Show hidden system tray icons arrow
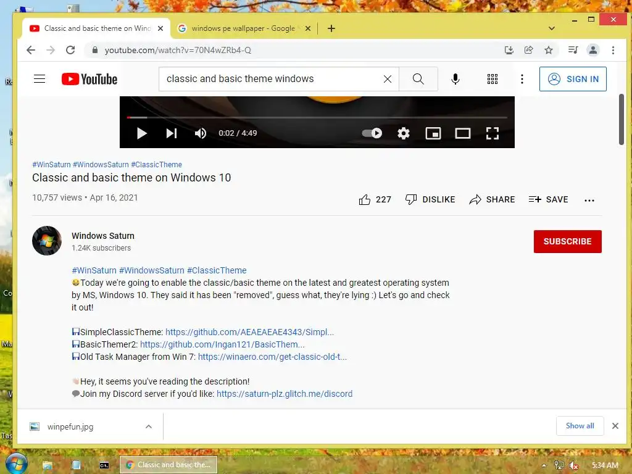This screenshot has height=474, width=632. click(x=544, y=465)
